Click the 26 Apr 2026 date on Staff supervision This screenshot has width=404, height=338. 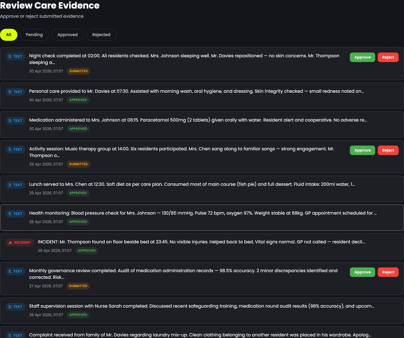click(x=46, y=315)
